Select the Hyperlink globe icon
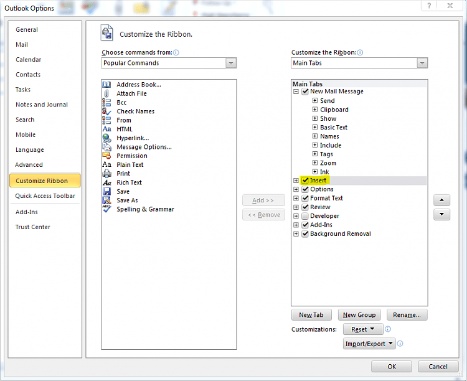 106,138
